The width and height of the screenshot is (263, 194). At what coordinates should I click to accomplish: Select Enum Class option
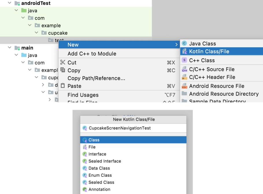[100, 175]
